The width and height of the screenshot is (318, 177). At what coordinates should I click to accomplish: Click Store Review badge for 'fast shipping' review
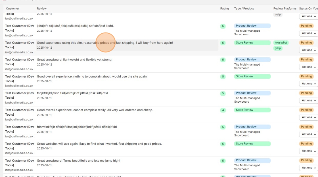click(x=252, y=43)
